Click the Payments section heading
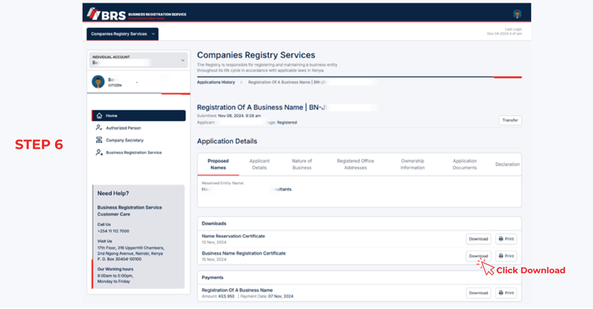 213,277
